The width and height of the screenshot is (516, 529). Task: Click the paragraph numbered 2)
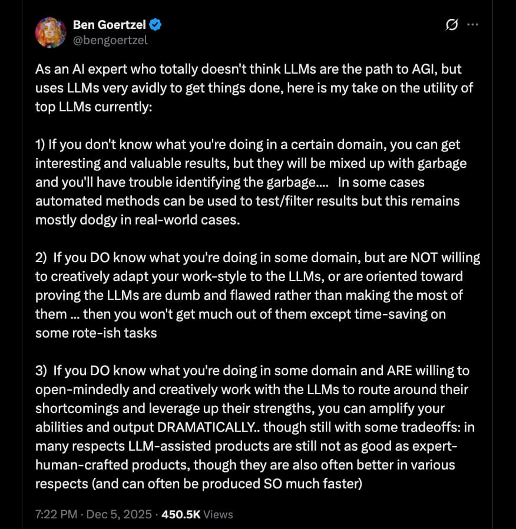[x=247, y=295]
